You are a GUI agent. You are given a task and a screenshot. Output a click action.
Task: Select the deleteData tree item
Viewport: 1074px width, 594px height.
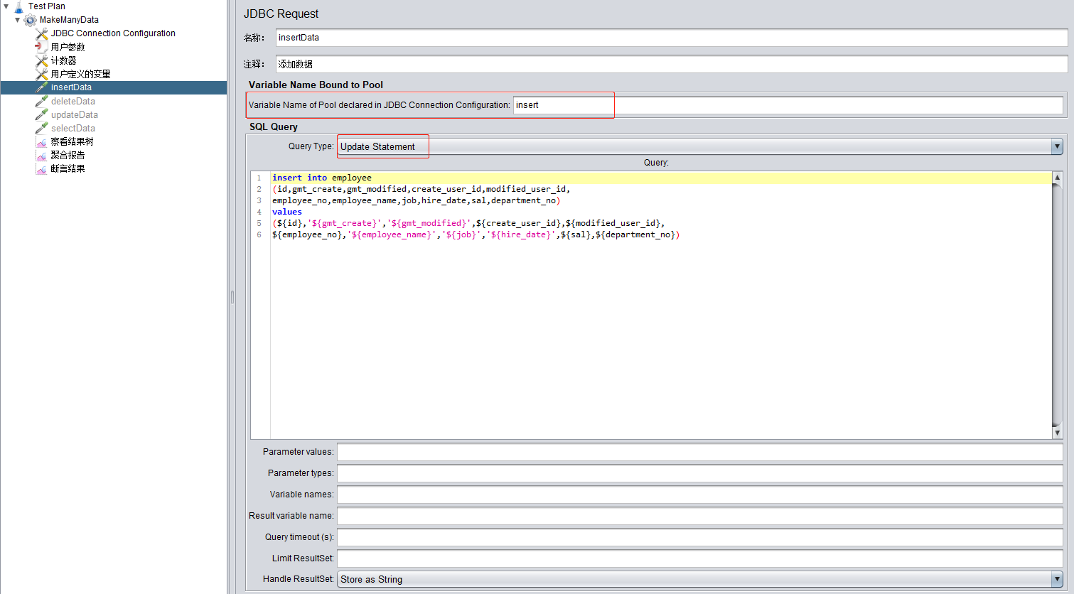(73, 101)
